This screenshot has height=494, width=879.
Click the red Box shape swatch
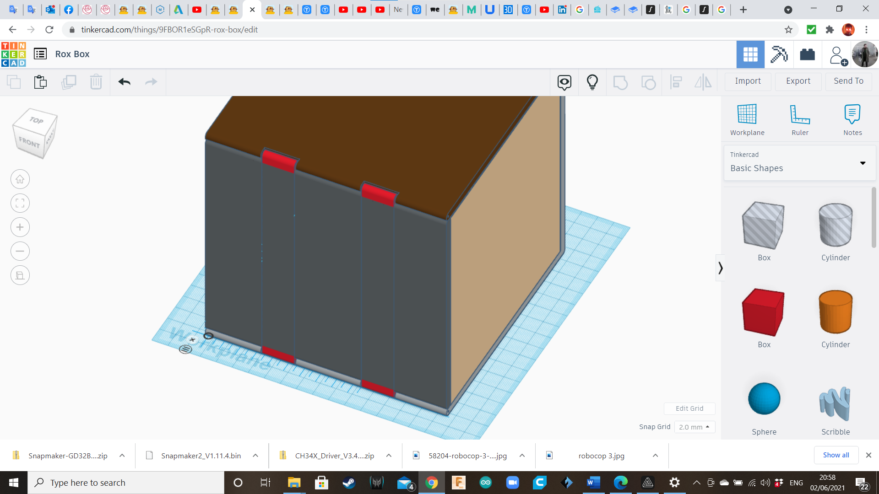pos(764,312)
